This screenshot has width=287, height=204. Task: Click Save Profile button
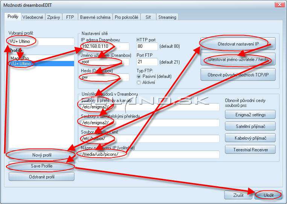(x=41, y=166)
